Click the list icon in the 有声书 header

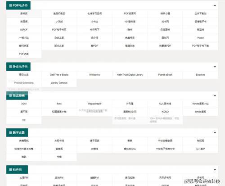10,169
